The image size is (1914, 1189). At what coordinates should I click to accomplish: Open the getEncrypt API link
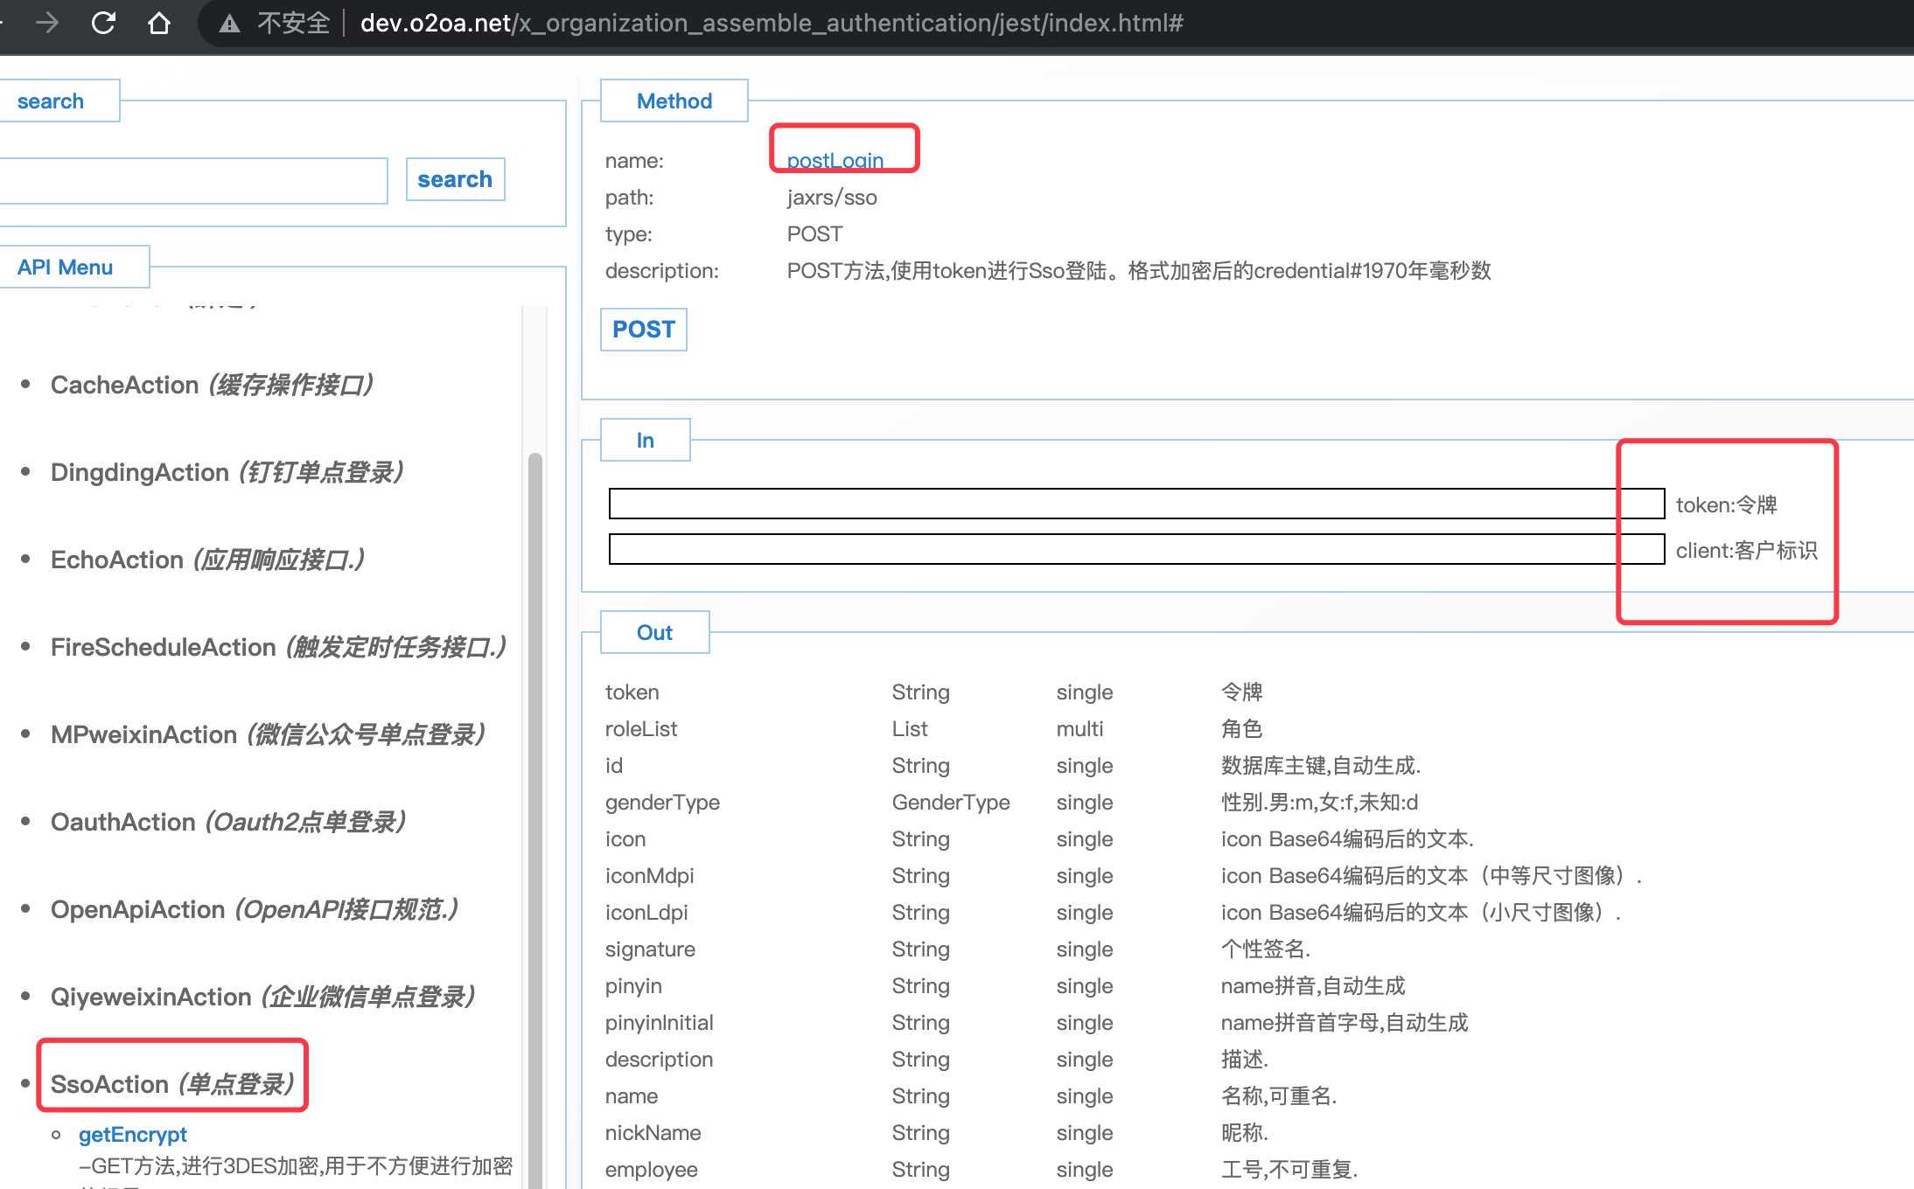click(132, 1134)
